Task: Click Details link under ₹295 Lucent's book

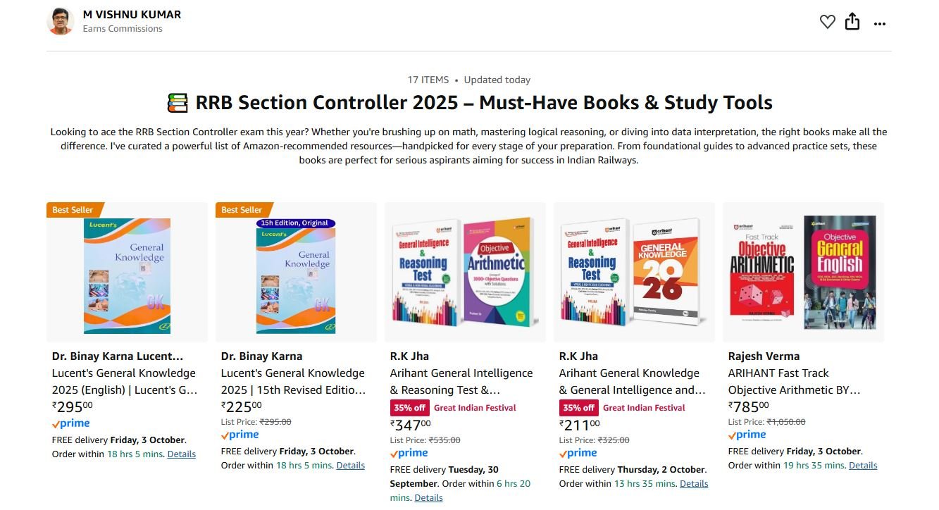Action: (x=181, y=454)
